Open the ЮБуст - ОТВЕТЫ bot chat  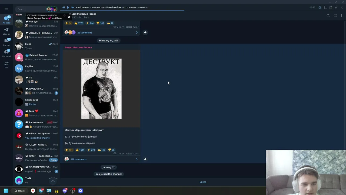coord(36,147)
